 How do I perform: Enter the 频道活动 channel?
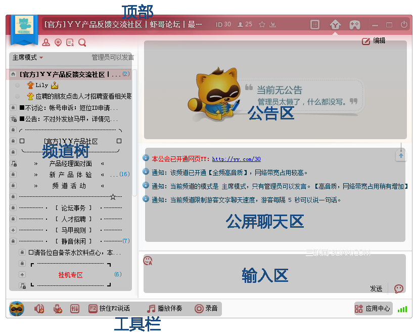tap(69, 186)
